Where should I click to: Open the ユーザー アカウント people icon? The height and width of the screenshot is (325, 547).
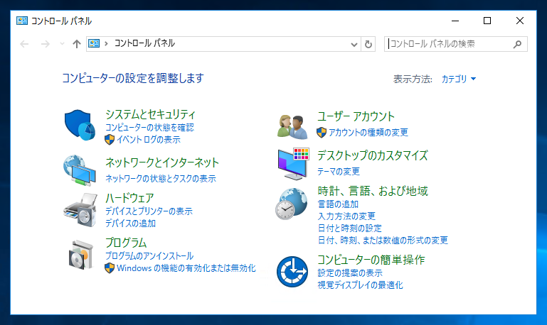(x=292, y=126)
